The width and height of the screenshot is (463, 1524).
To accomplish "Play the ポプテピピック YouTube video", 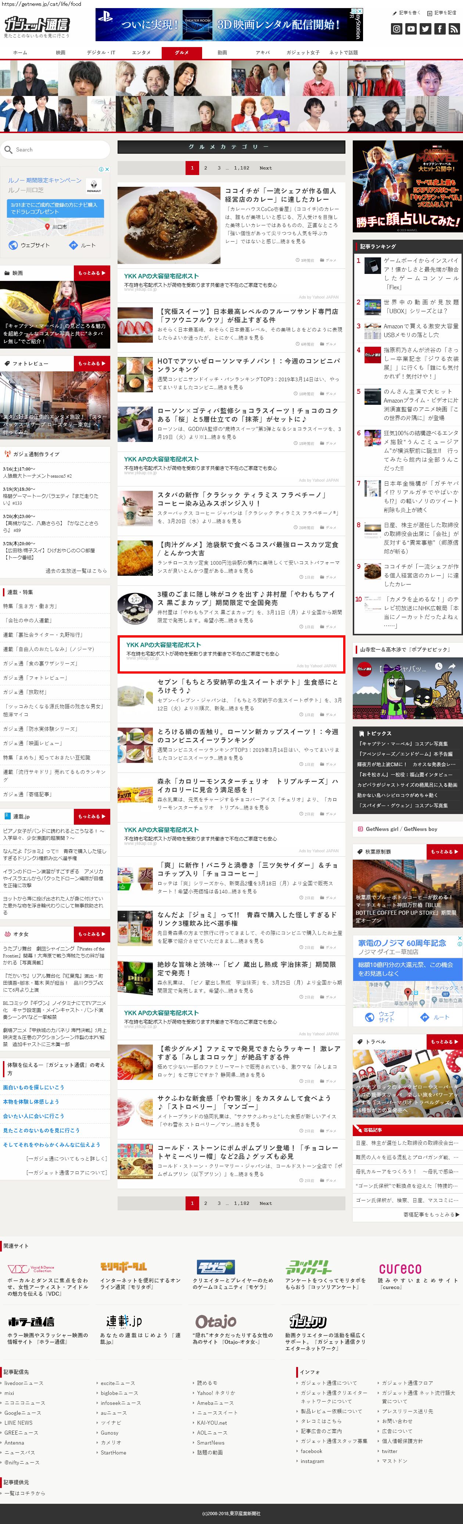I will 408,689.
